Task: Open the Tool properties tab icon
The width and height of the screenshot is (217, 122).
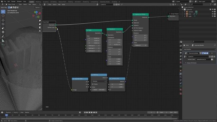Action: coord(181,46)
